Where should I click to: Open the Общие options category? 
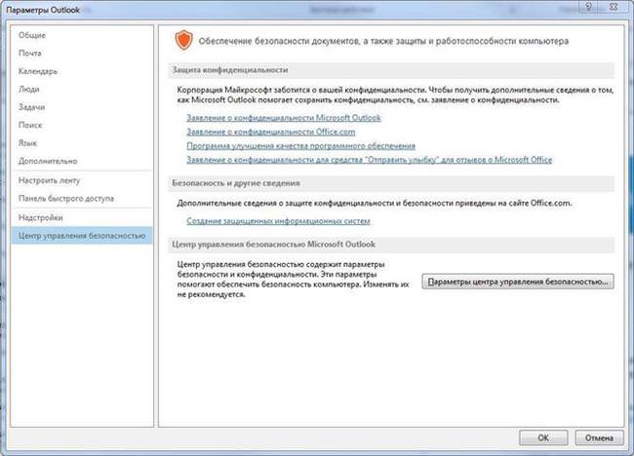pyautogui.click(x=82, y=35)
